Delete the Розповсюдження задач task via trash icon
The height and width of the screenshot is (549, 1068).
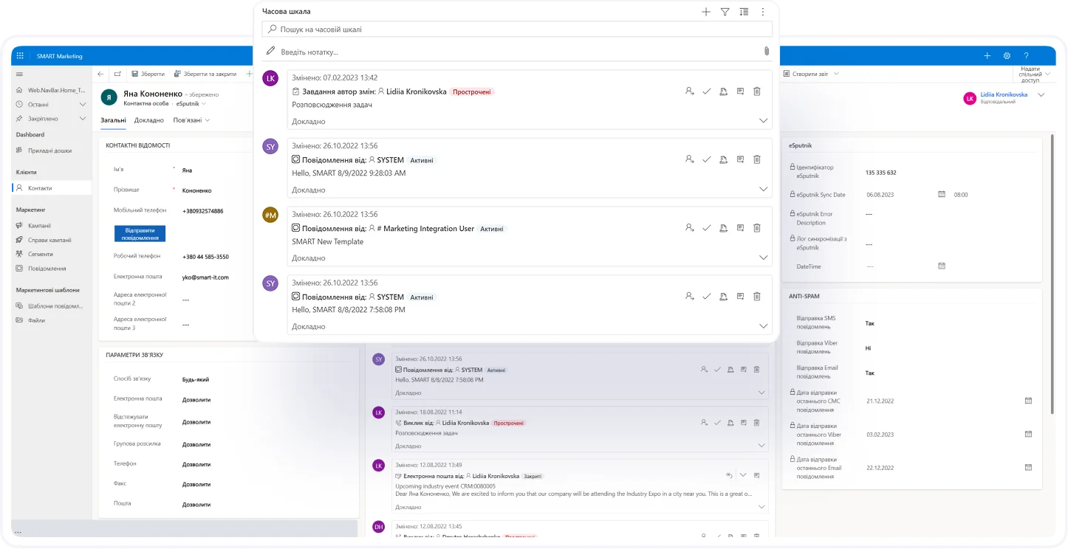coord(756,91)
